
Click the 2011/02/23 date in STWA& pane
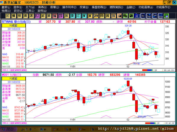[x=14, y=29]
